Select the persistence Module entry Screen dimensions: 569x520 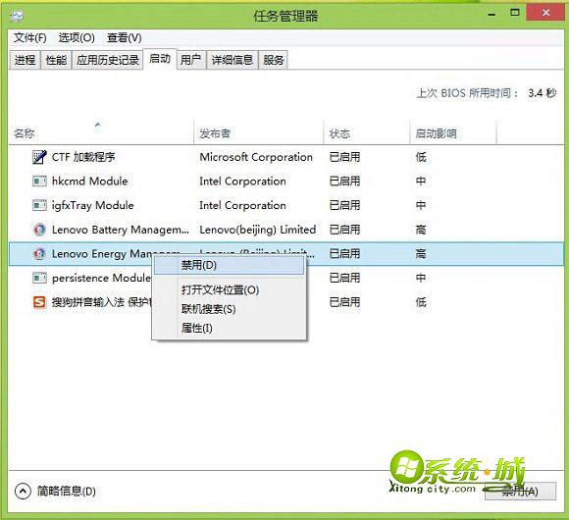(102, 278)
